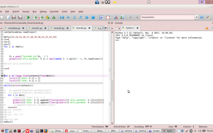
Task: Click the [Dow... taskbar button
Action: click(57, 131)
